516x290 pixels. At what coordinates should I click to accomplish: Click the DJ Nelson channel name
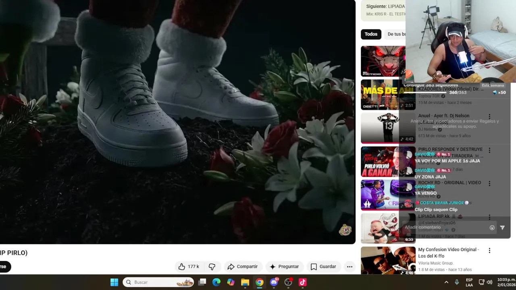[427, 129]
